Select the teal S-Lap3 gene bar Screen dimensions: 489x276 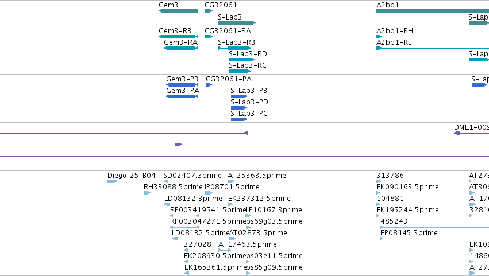pyautogui.click(x=237, y=23)
